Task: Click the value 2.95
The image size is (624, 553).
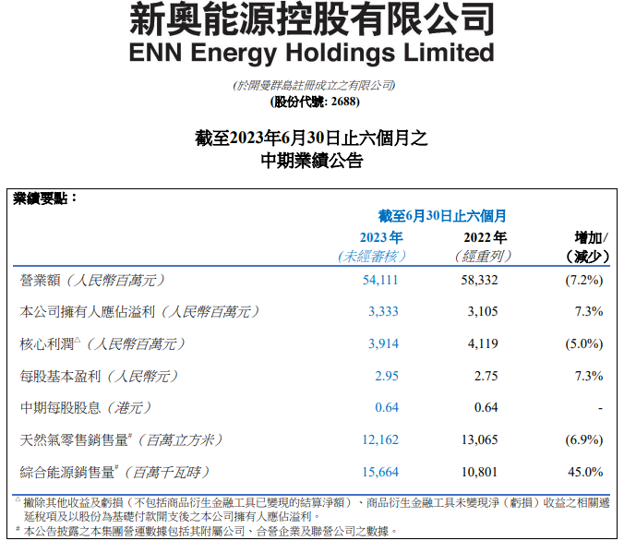Action: click(387, 377)
